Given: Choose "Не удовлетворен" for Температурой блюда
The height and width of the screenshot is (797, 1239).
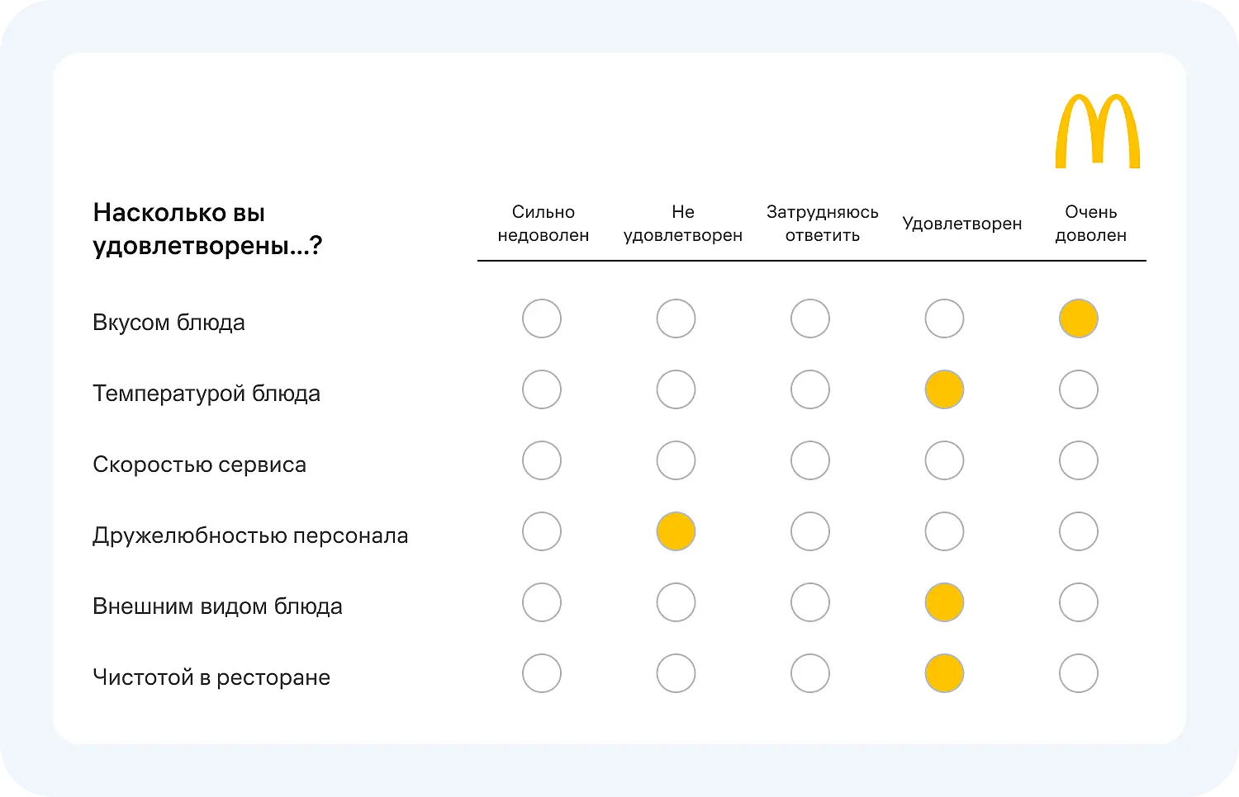Looking at the screenshot, I should pyautogui.click(x=676, y=389).
